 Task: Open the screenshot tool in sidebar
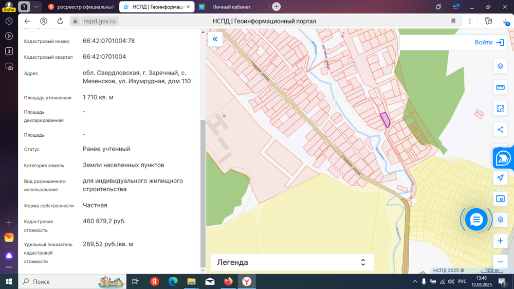click(x=9, y=66)
